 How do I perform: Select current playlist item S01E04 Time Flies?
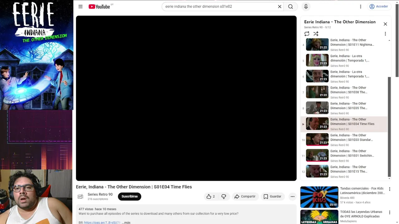click(344, 124)
